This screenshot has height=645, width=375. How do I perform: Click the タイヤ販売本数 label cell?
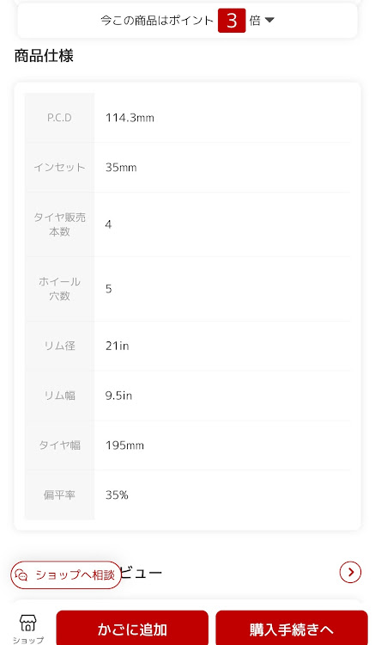pyautogui.click(x=59, y=224)
